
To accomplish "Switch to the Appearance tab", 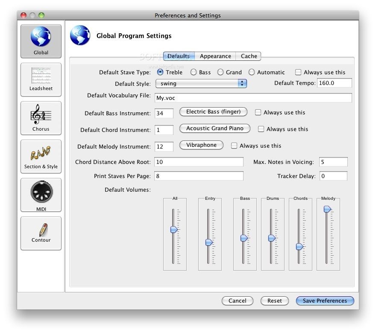I will tap(215, 56).
